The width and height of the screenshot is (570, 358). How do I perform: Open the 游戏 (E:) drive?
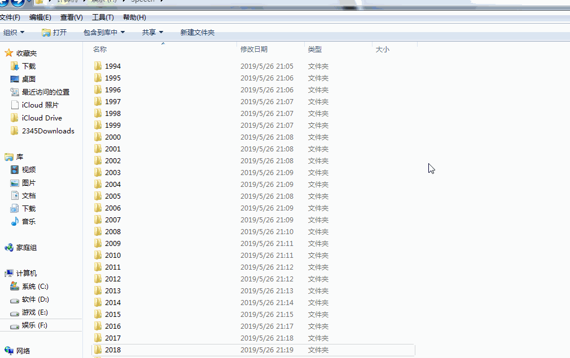click(34, 312)
